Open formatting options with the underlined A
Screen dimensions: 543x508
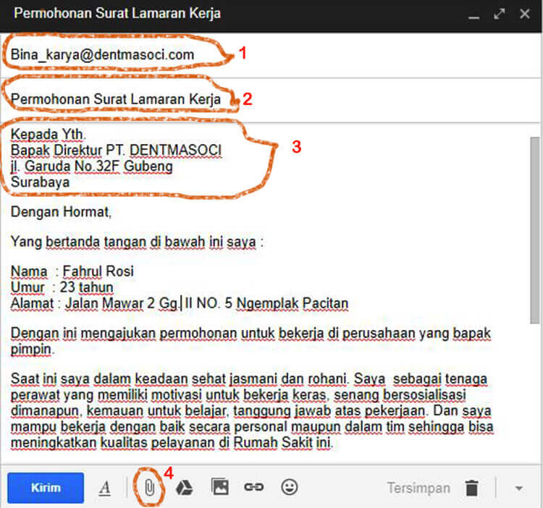(x=105, y=488)
